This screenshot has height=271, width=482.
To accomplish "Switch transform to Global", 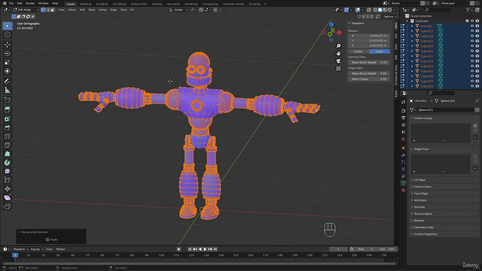I will [358, 52].
